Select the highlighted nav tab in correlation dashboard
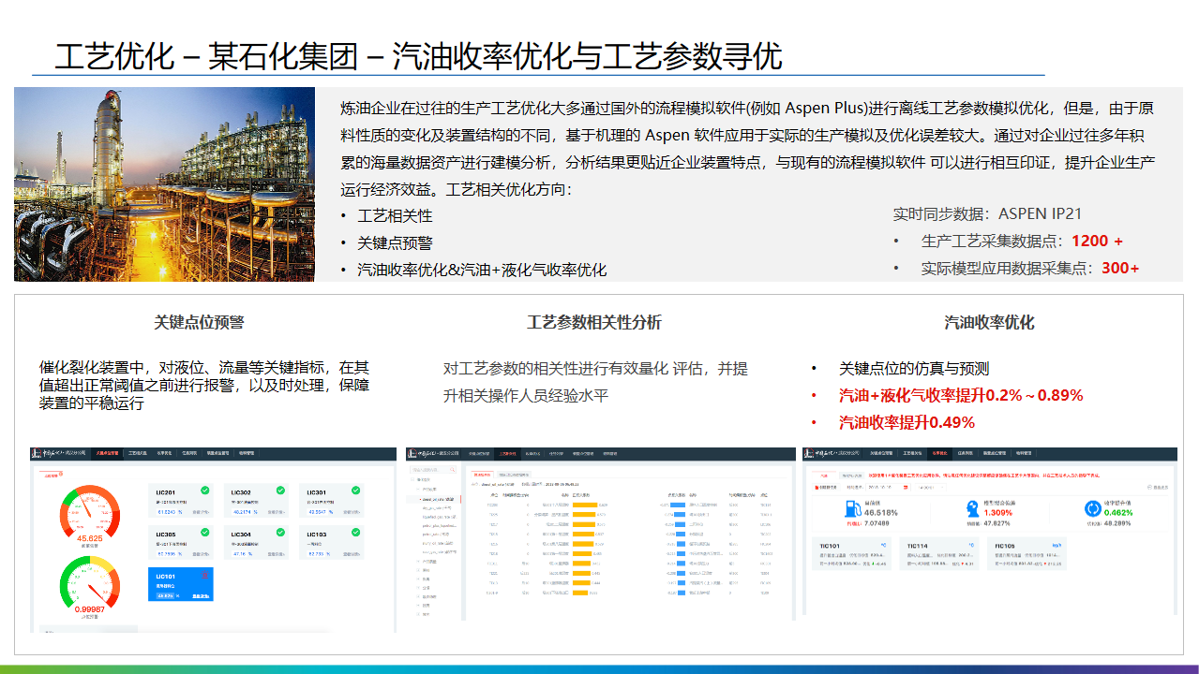The image size is (1199, 674). coord(507,454)
